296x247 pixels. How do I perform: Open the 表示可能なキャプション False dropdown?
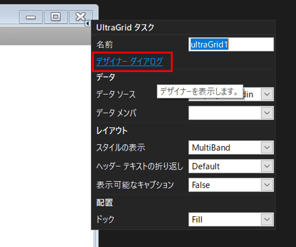point(267,185)
